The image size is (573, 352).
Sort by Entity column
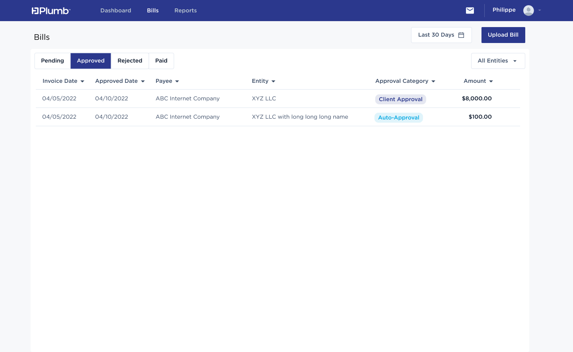[x=263, y=81]
